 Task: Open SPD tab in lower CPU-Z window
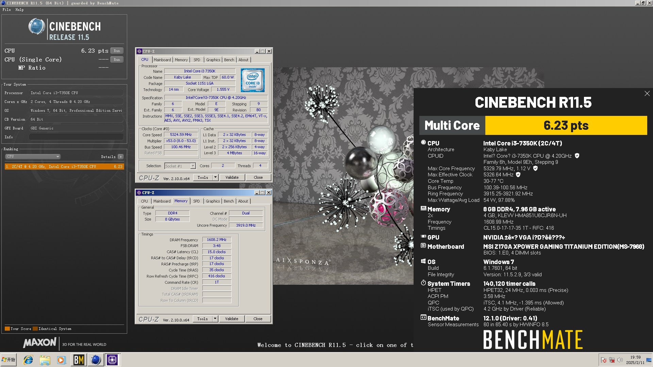click(197, 201)
